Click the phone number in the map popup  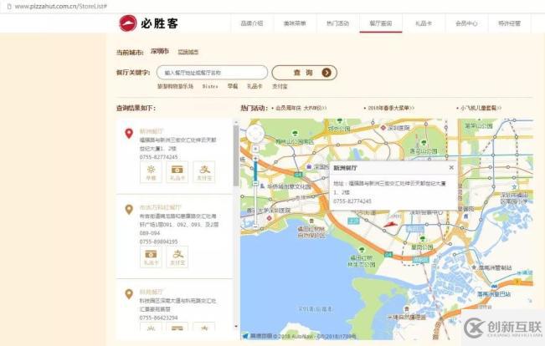click(352, 201)
